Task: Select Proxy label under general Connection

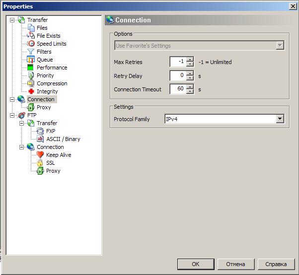Action: click(44, 107)
